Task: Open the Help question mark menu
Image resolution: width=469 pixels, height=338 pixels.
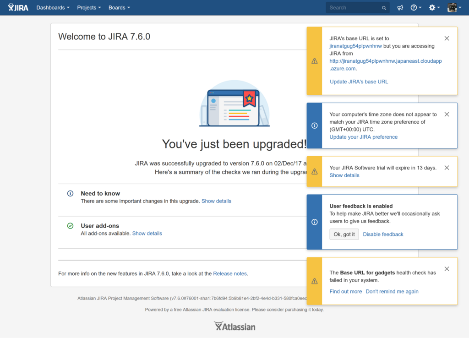Action: tap(416, 8)
